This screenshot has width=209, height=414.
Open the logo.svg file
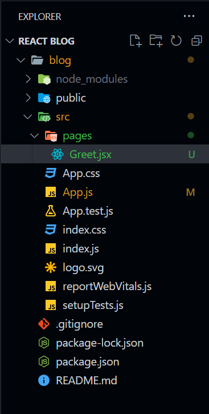pyautogui.click(x=83, y=268)
